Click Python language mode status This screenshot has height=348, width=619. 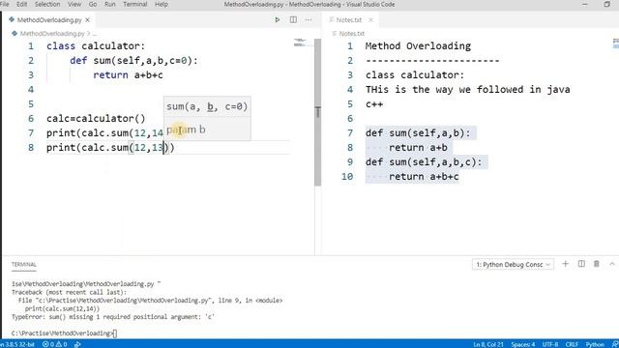point(595,344)
